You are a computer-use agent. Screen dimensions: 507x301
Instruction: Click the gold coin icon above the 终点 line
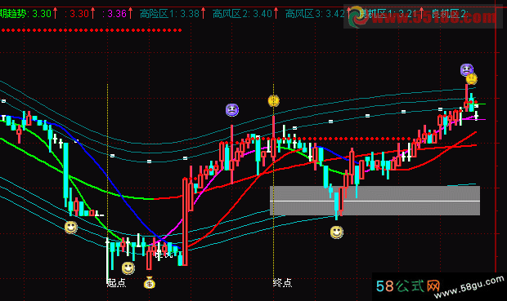(x=274, y=100)
